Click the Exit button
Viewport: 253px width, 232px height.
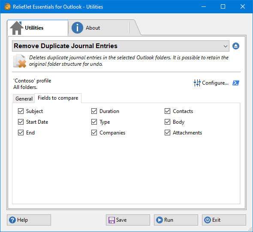tap(224, 220)
